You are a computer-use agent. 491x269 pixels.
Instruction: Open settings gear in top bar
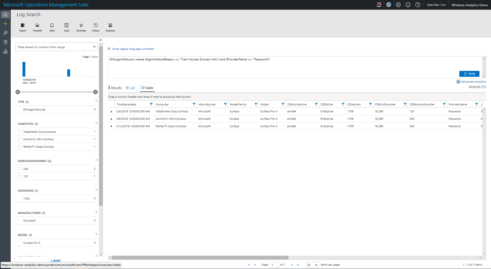pos(398,5)
